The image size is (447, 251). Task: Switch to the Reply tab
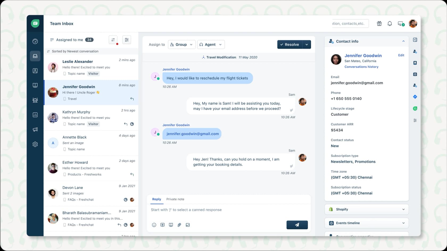point(157,199)
